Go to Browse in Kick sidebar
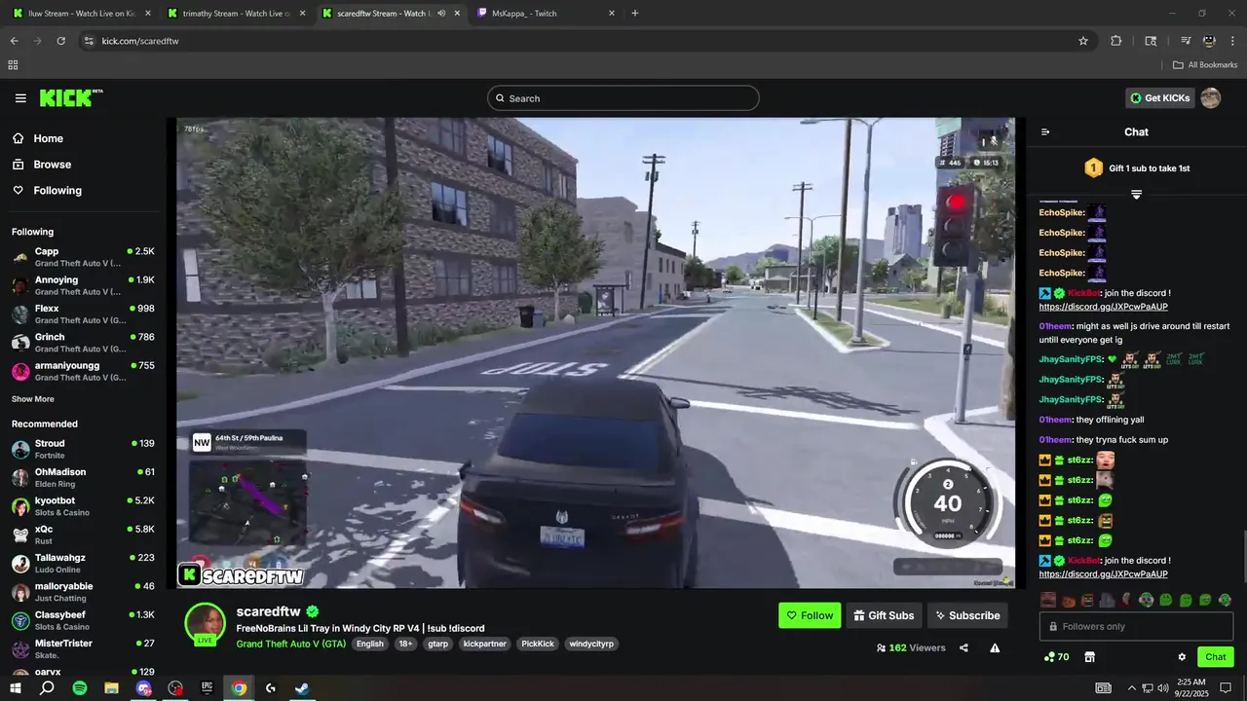Image resolution: width=1247 pixels, height=701 pixels. (x=41, y=165)
